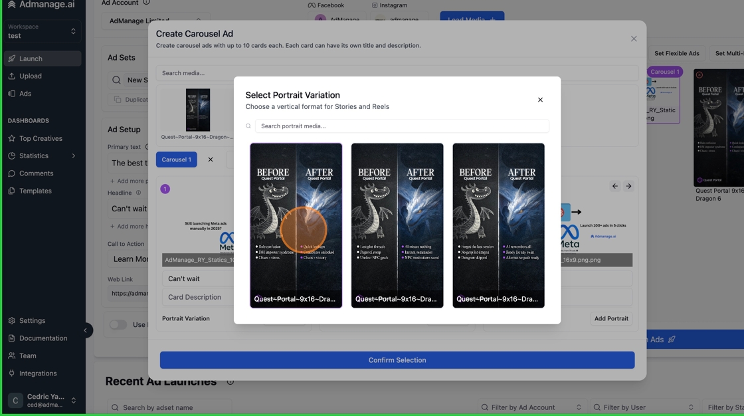Go to previous carousel card arrow

click(615, 186)
